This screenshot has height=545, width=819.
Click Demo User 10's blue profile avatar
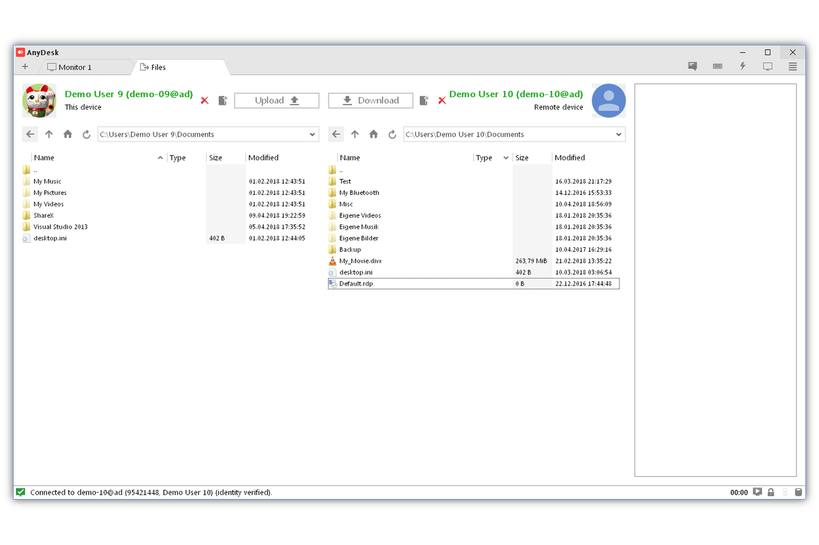(x=608, y=100)
